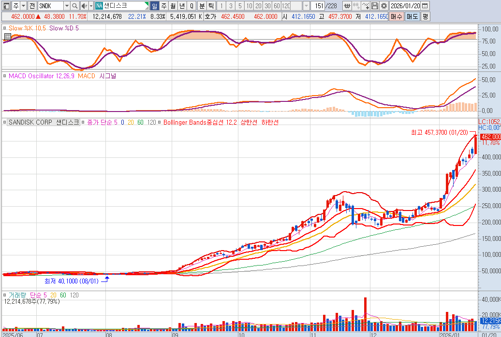The height and width of the screenshot is (337, 501).
Task: Click the magnifier symbol search icon
Action: pos(74,6)
